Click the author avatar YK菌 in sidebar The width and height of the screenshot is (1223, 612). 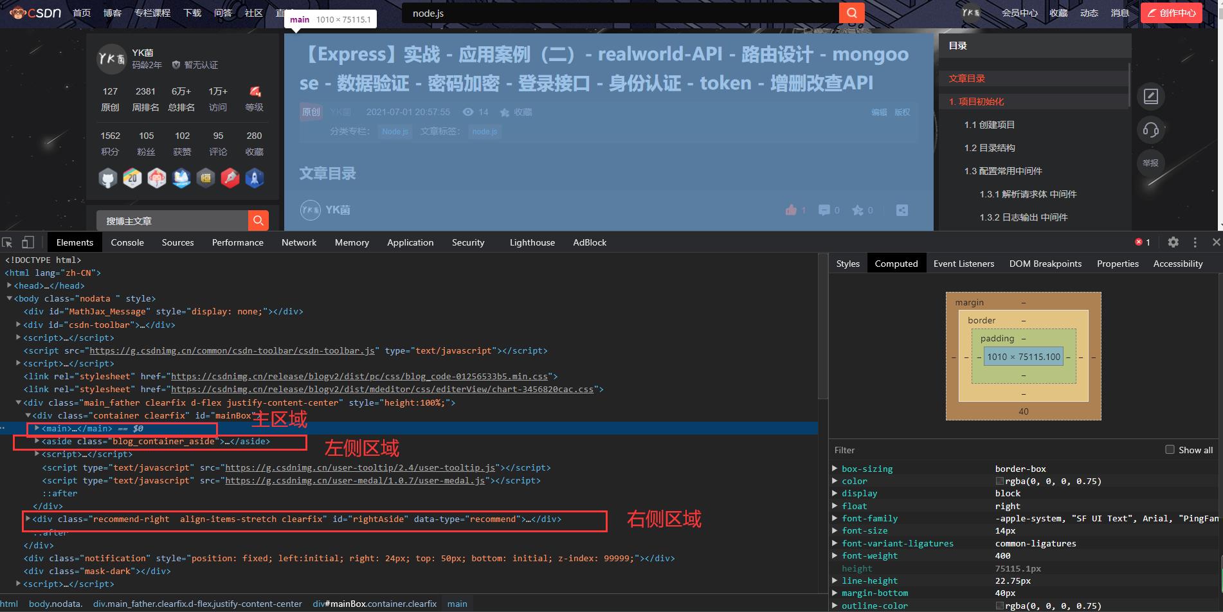111,59
